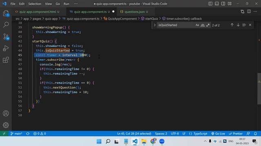The image size is (261, 146).
Task: Open the View menu
Action: (x=48, y=4)
